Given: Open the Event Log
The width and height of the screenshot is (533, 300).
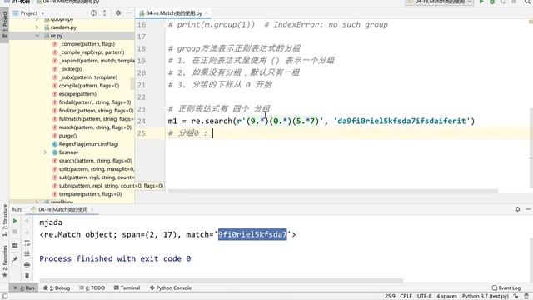Looking at the screenshot, I should 506,287.
